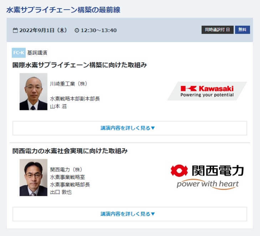Click the heading 水素サプライチェーン構築の最前線
The width and height of the screenshot is (260, 236).
pyautogui.click(x=63, y=10)
